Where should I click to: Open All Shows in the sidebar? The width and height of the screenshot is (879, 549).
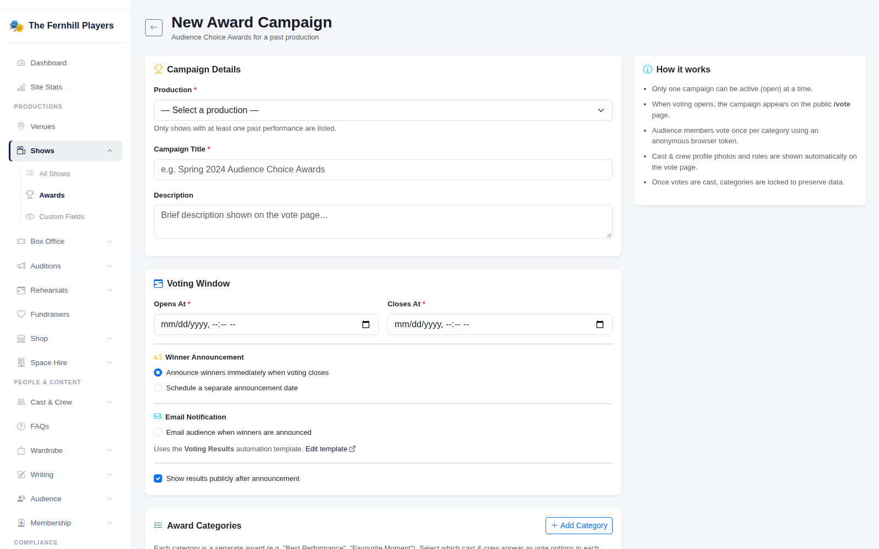click(x=54, y=173)
